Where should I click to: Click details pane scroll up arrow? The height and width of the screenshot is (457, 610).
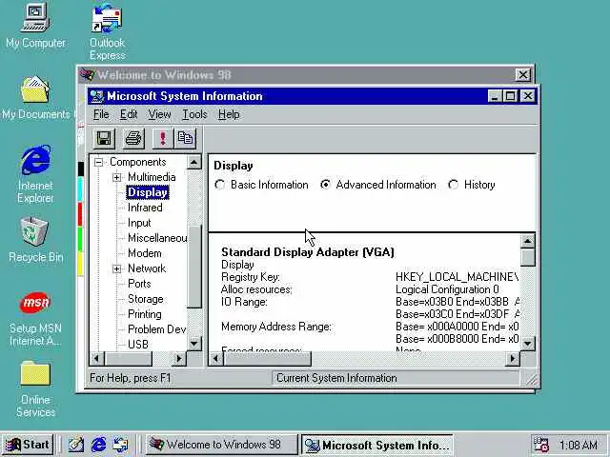point(527,241)
